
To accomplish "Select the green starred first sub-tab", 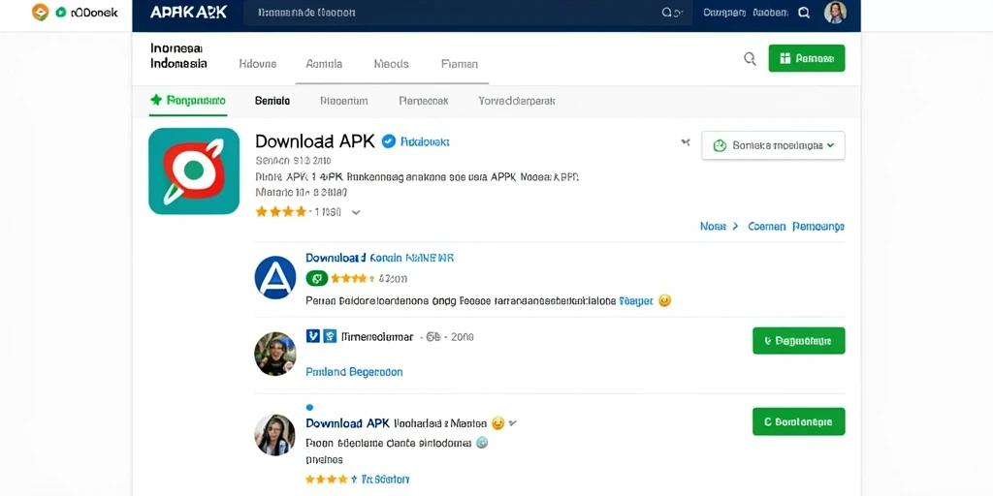I will (x=187, y=100).
